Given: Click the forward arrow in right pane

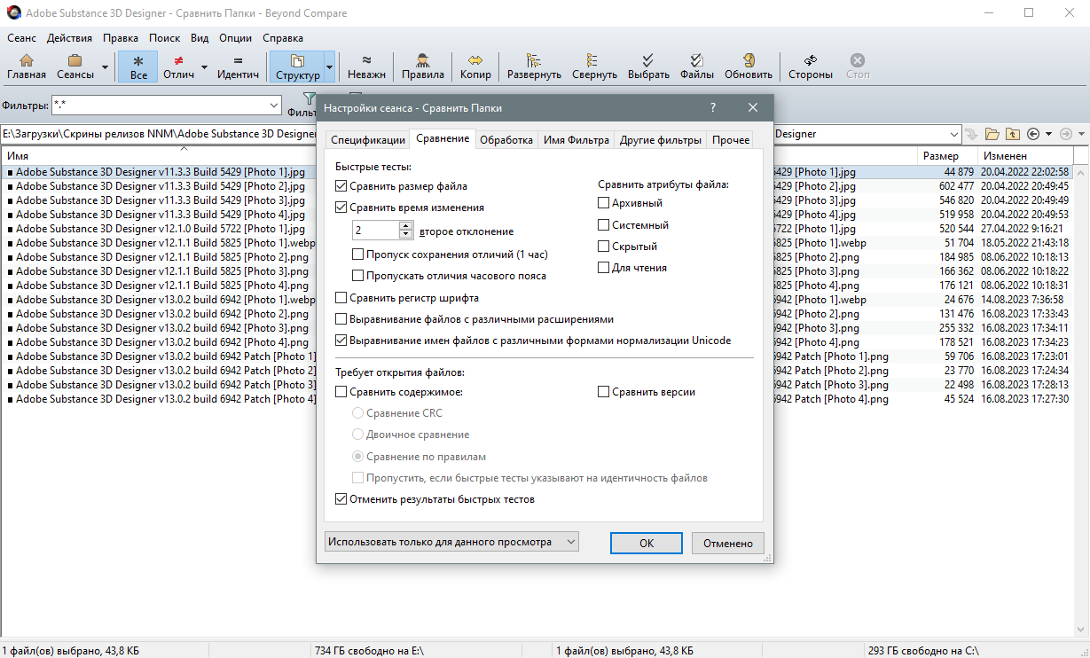Looking at the screenshot, I should point(1065,134).
